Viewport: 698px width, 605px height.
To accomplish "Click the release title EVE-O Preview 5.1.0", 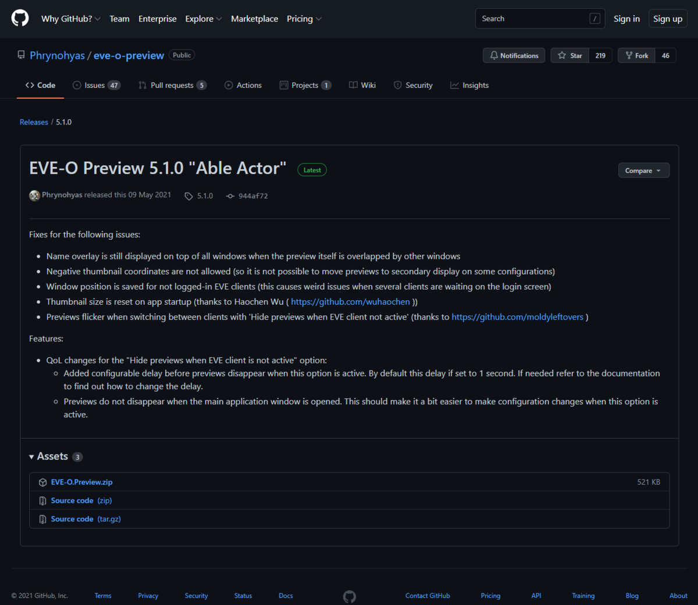I will pyautogui.click(x=158, y=168).
